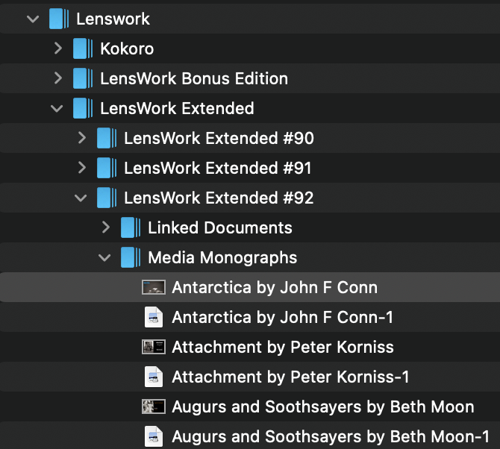This screenshot has width=500, height=449.
Task: Click the Antarctica by John F Conn video thumbnail
Action: 154,287
